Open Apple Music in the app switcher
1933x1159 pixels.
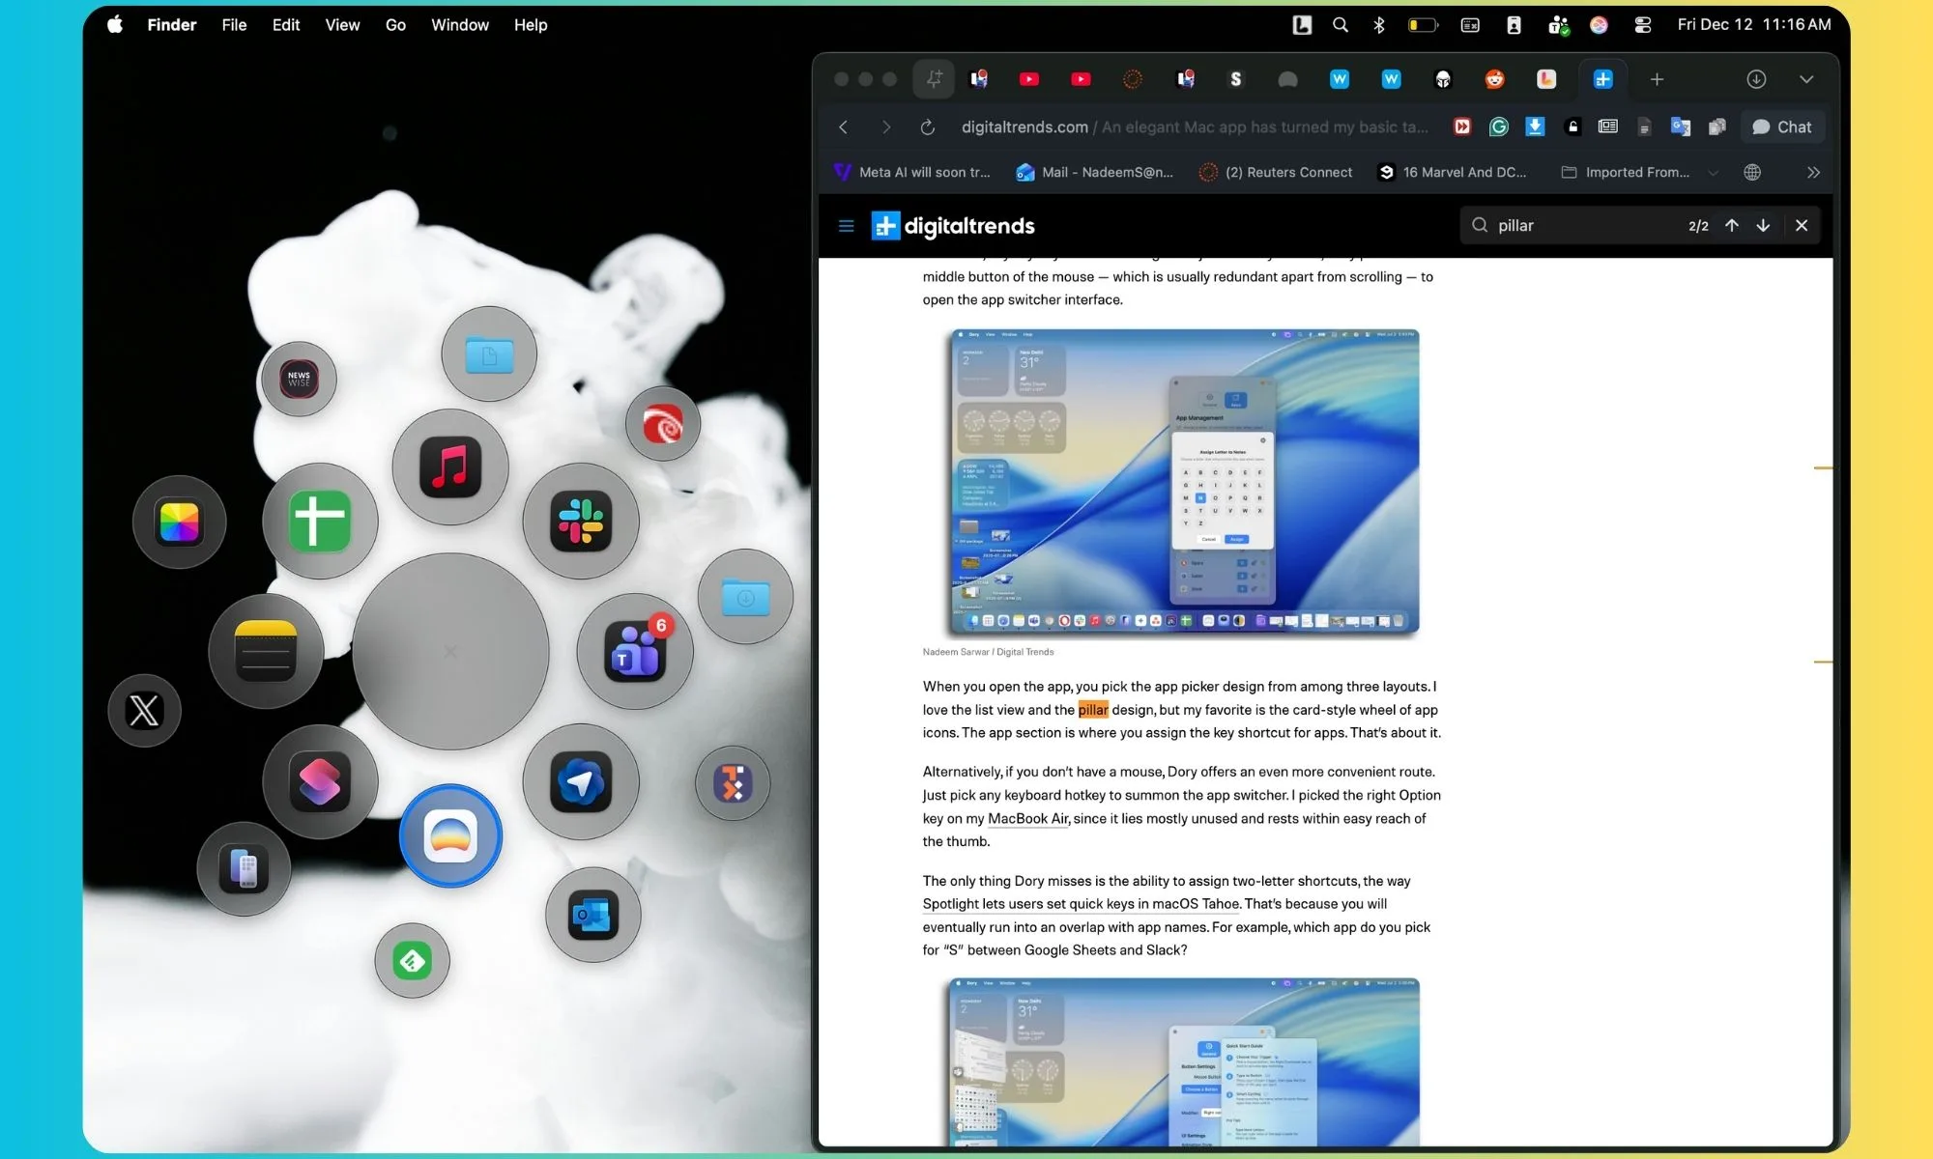450,467
